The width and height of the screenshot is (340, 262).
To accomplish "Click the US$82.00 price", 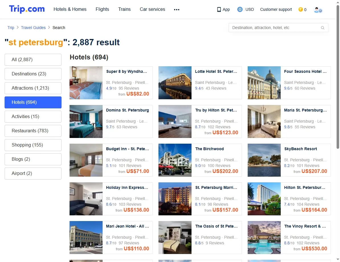I will click(x=138, y=94).
